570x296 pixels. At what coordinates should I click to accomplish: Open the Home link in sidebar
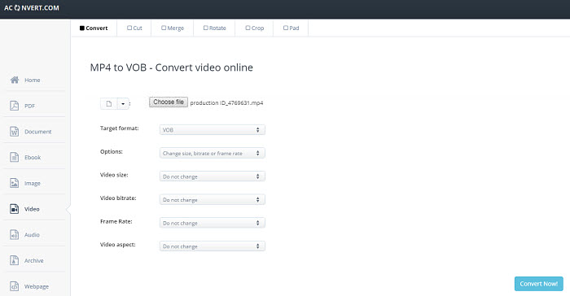point(33,80)
